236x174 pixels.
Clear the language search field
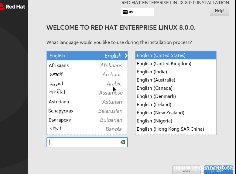(x=123, y=142)
